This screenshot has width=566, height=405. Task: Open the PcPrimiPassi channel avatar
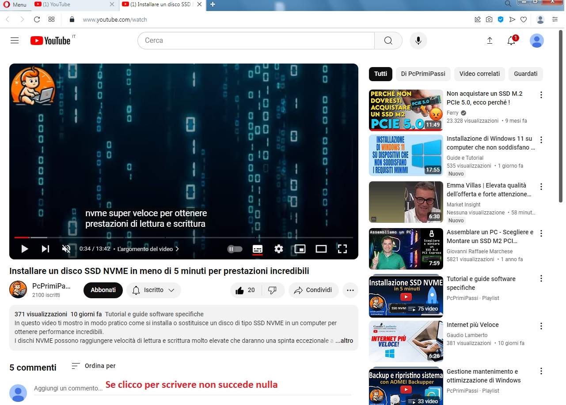18,289
